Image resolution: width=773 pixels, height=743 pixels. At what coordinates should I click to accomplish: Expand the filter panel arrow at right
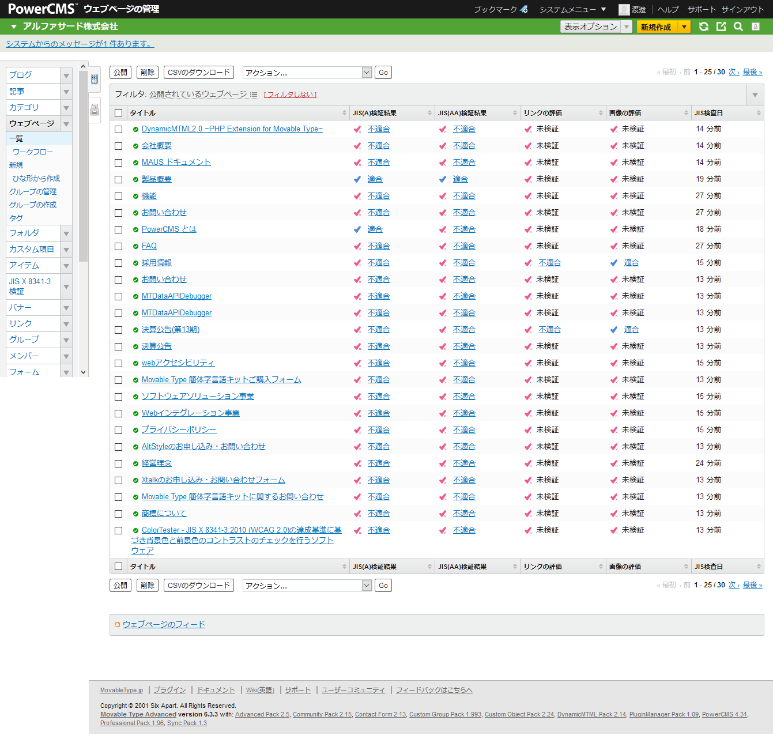(x=755, y=95)
